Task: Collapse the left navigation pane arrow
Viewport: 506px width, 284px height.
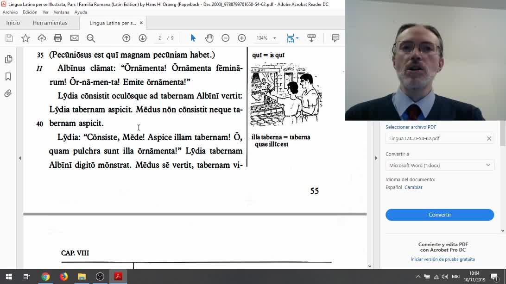Action: (x=20, y=158)
